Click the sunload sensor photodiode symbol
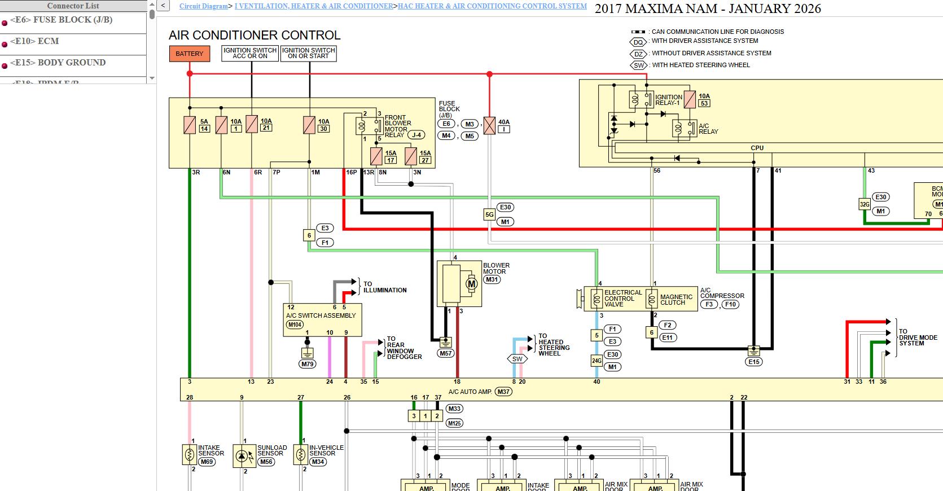 point(244,456)
